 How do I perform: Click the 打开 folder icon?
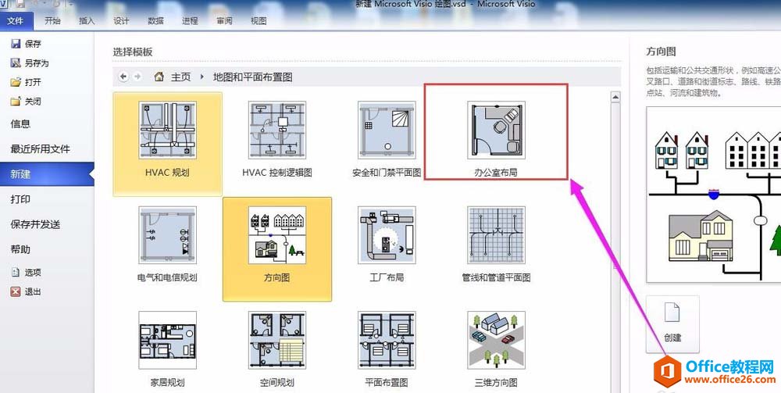tap(16, 82)
